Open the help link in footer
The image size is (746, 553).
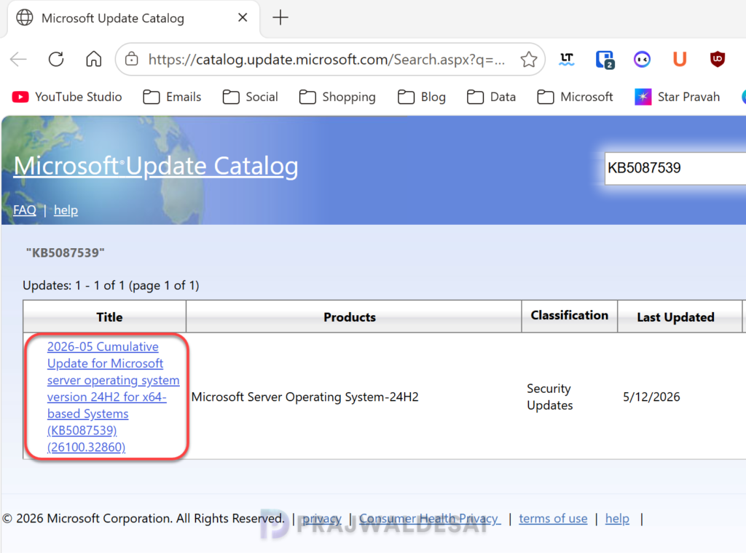click(x=617, y=518)
